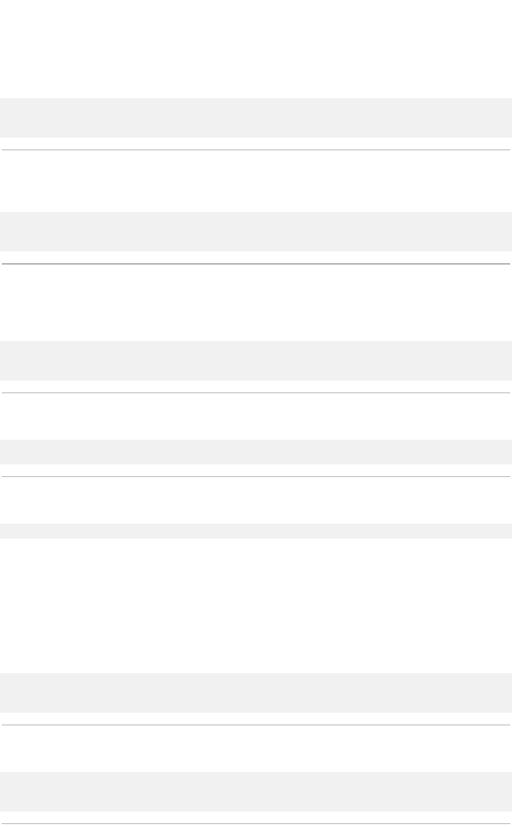The width and height of the screenshot is (512, 827).
Task: Click the divider line under third gray block
Action: (x=256, y=393)
